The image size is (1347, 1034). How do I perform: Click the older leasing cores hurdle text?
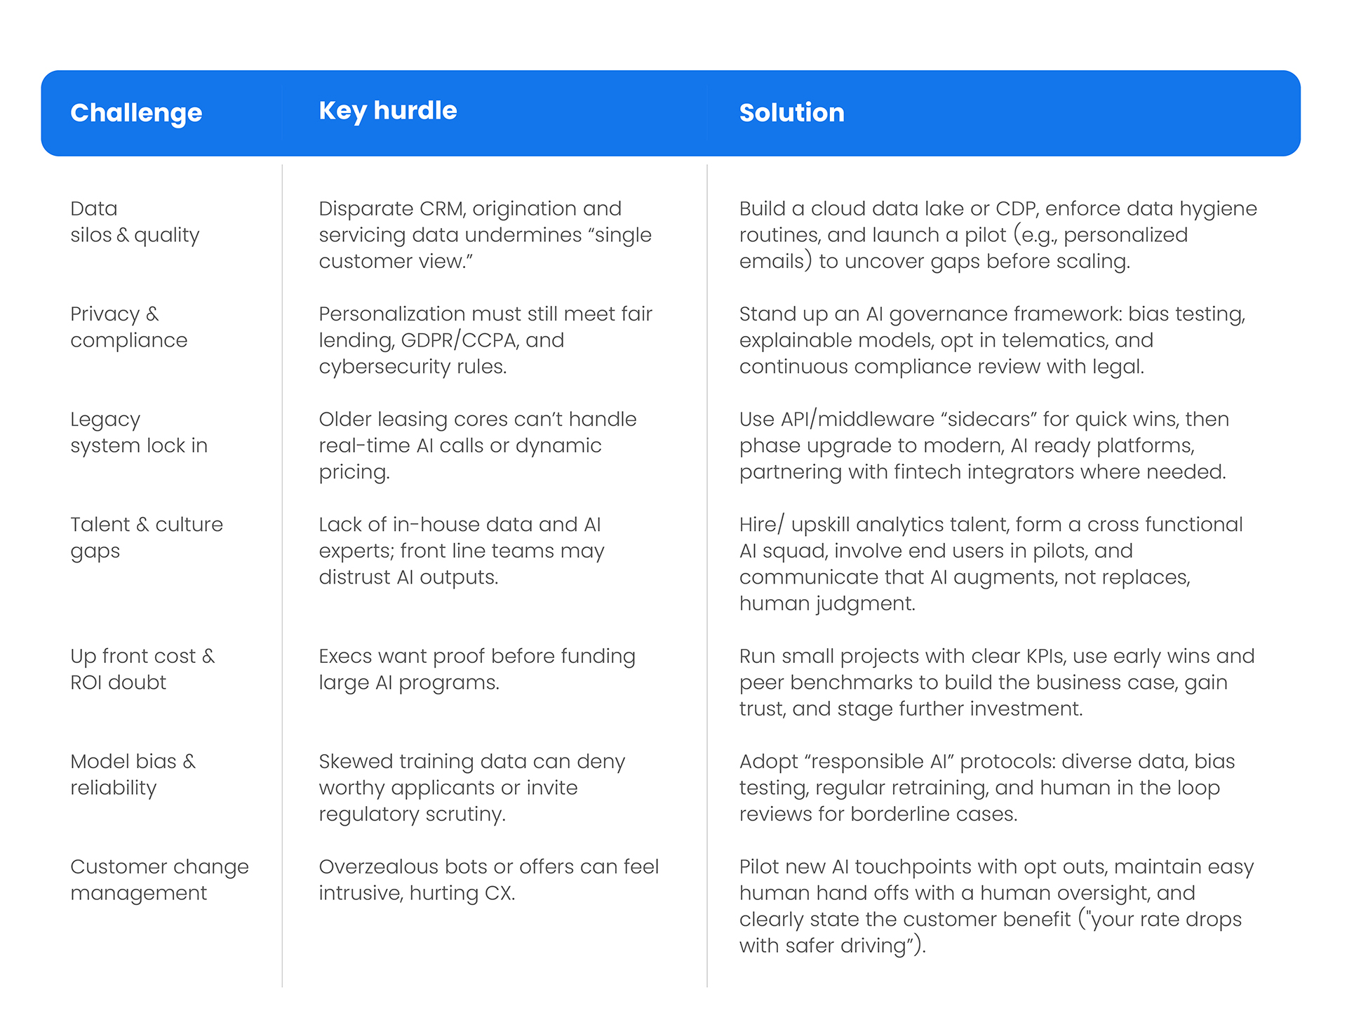point(478,445)
